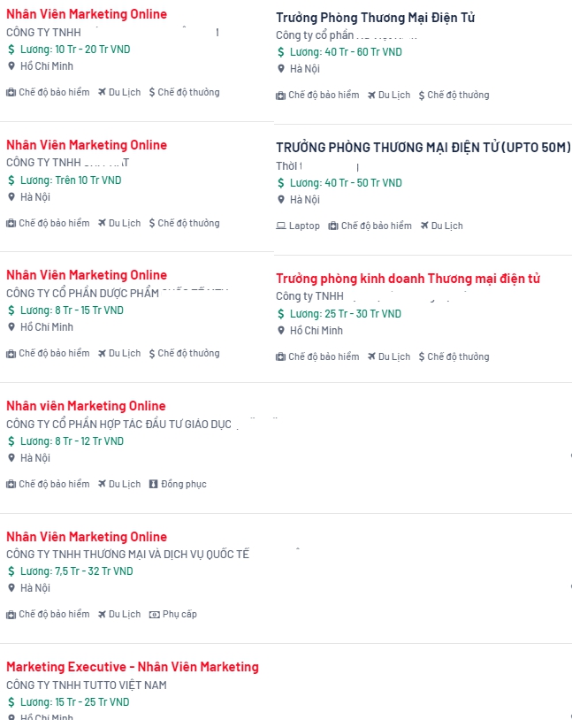Click airplane icon in 8 Tr - 12 Tr listing
572x720 pixels.
pyautogui.click(x=102, y=484)
